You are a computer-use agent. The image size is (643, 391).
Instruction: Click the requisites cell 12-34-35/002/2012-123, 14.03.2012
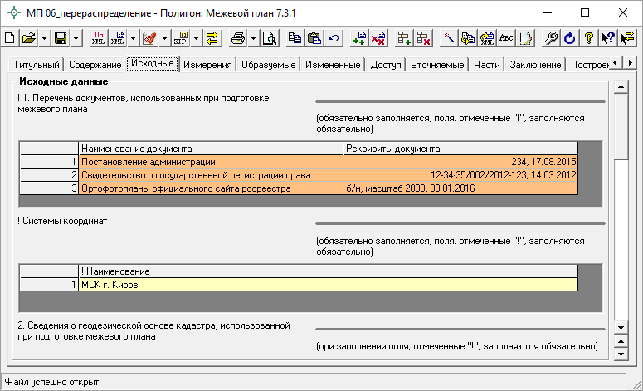pyautogui.click(x=460, y=175)
